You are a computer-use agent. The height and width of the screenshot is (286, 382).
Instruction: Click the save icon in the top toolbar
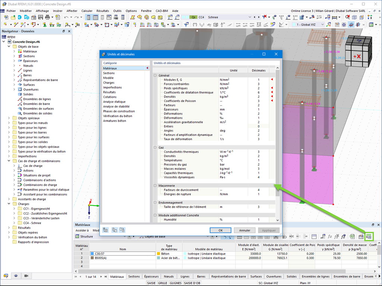click(x=40, y=17)
